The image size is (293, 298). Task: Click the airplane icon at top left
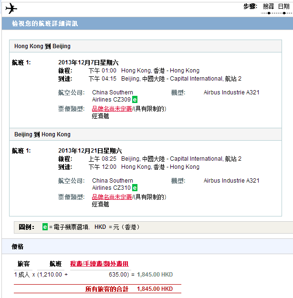pos(11,9)
